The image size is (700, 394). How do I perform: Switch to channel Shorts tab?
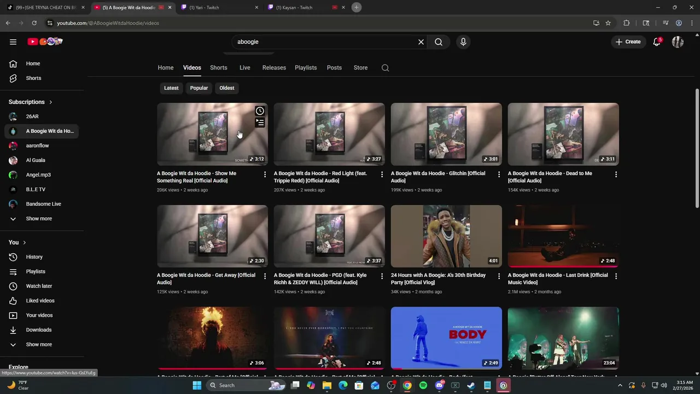[218, 68]
